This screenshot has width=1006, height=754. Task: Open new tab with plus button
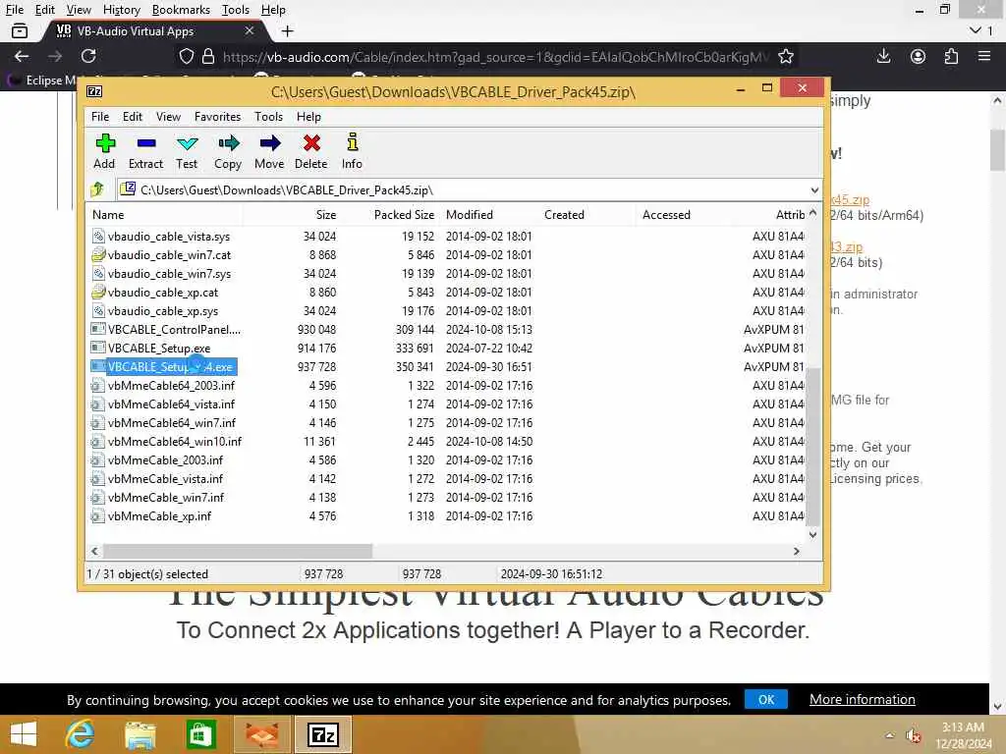288,30
